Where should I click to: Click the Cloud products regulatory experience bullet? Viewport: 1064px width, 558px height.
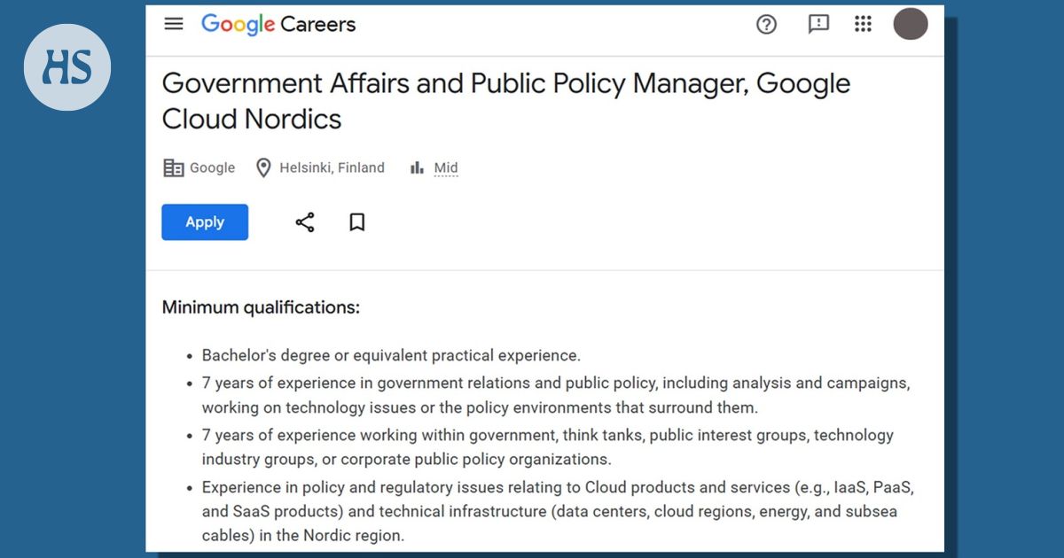click(558, 511)
